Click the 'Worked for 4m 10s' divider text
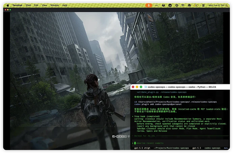Viewport: 233px width, 153px height. 145,136
